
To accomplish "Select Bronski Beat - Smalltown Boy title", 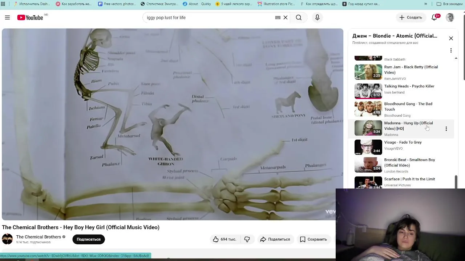I will point(409,162).
